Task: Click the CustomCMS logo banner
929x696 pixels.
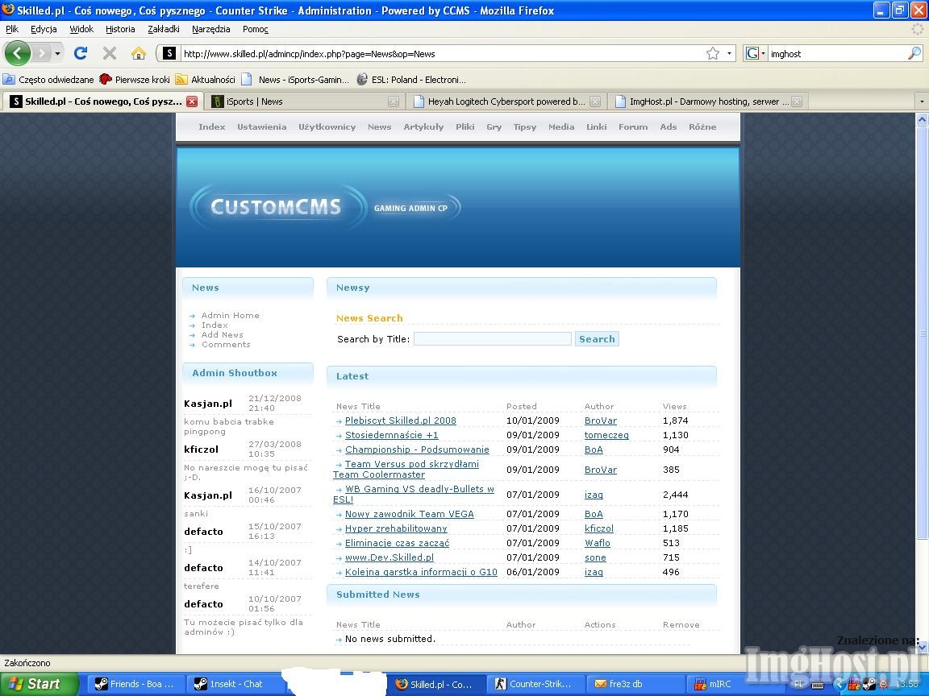Action: [325, 207]
